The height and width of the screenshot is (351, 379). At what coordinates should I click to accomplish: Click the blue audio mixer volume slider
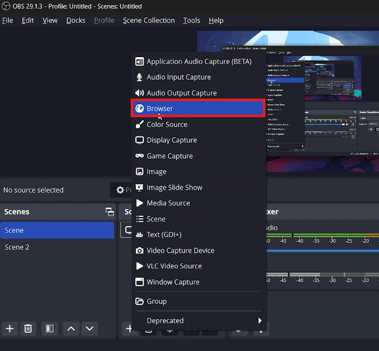pyautogui.click(x=320, y=250)
